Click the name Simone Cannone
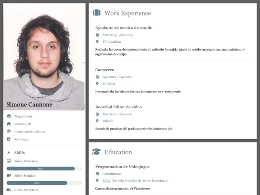This screenshot has width=260, height=195. 29,104
